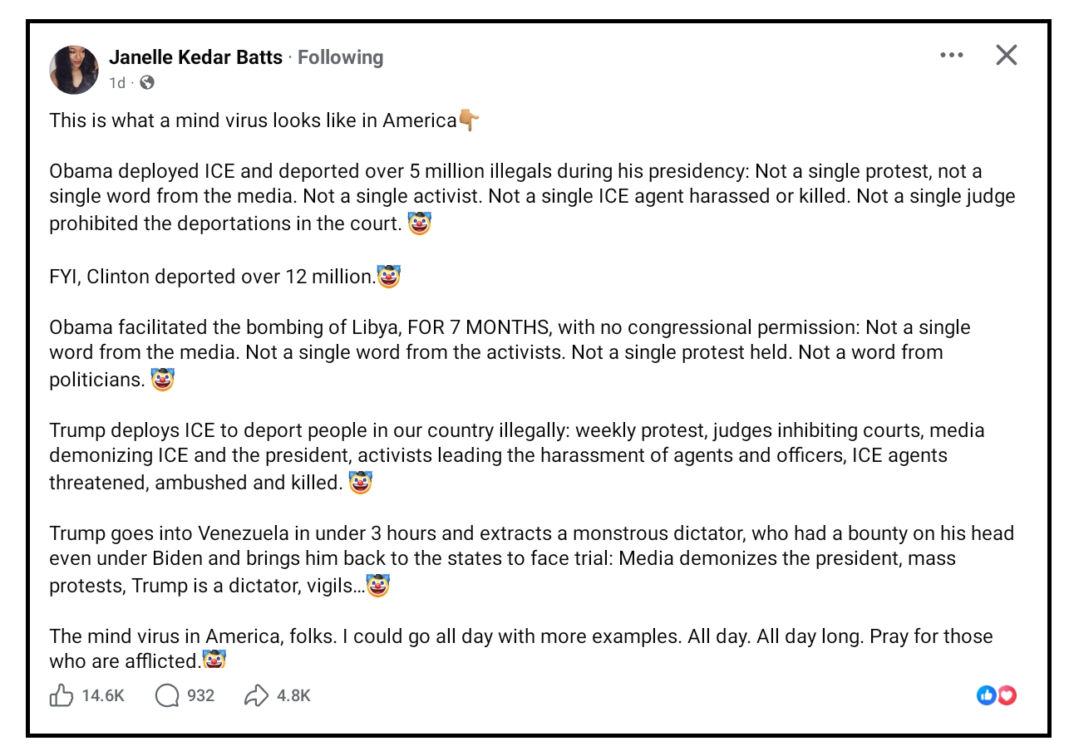Click the pointing-down hand emoji after 'America'
This screenshot has width=1069, height=751.
click(x=469, y=121)
